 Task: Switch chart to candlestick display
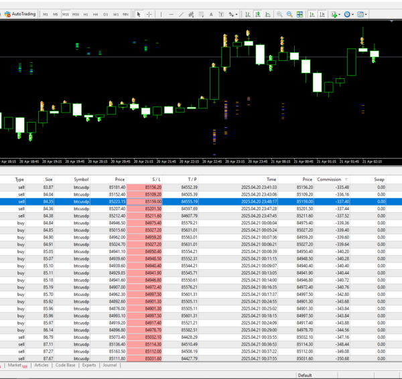(257, 13)
